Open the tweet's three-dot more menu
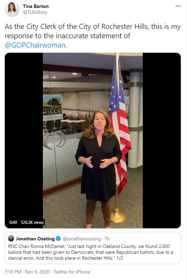The width and height of the screenshot is (187, 279). click(178, 6)
